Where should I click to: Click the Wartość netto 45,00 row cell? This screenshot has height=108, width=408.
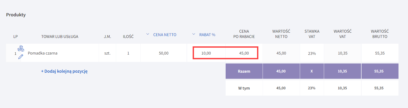coord(281,53)
